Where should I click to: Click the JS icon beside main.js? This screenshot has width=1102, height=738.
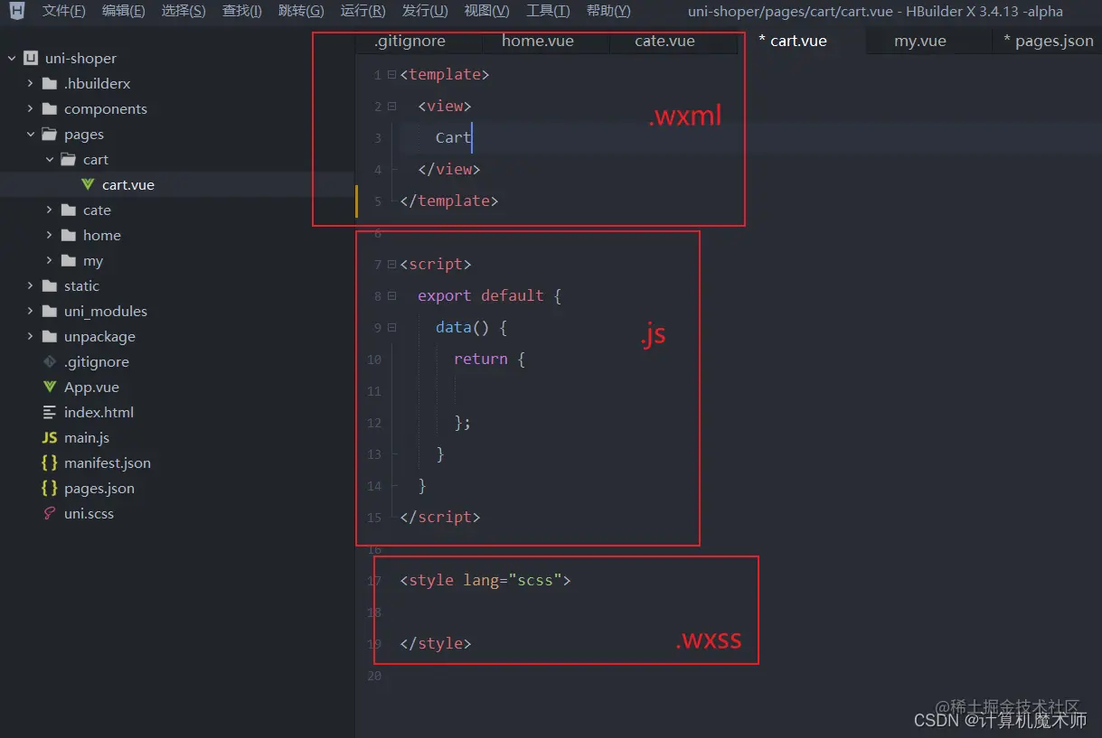pyautogui.click(x=50, y=438)
